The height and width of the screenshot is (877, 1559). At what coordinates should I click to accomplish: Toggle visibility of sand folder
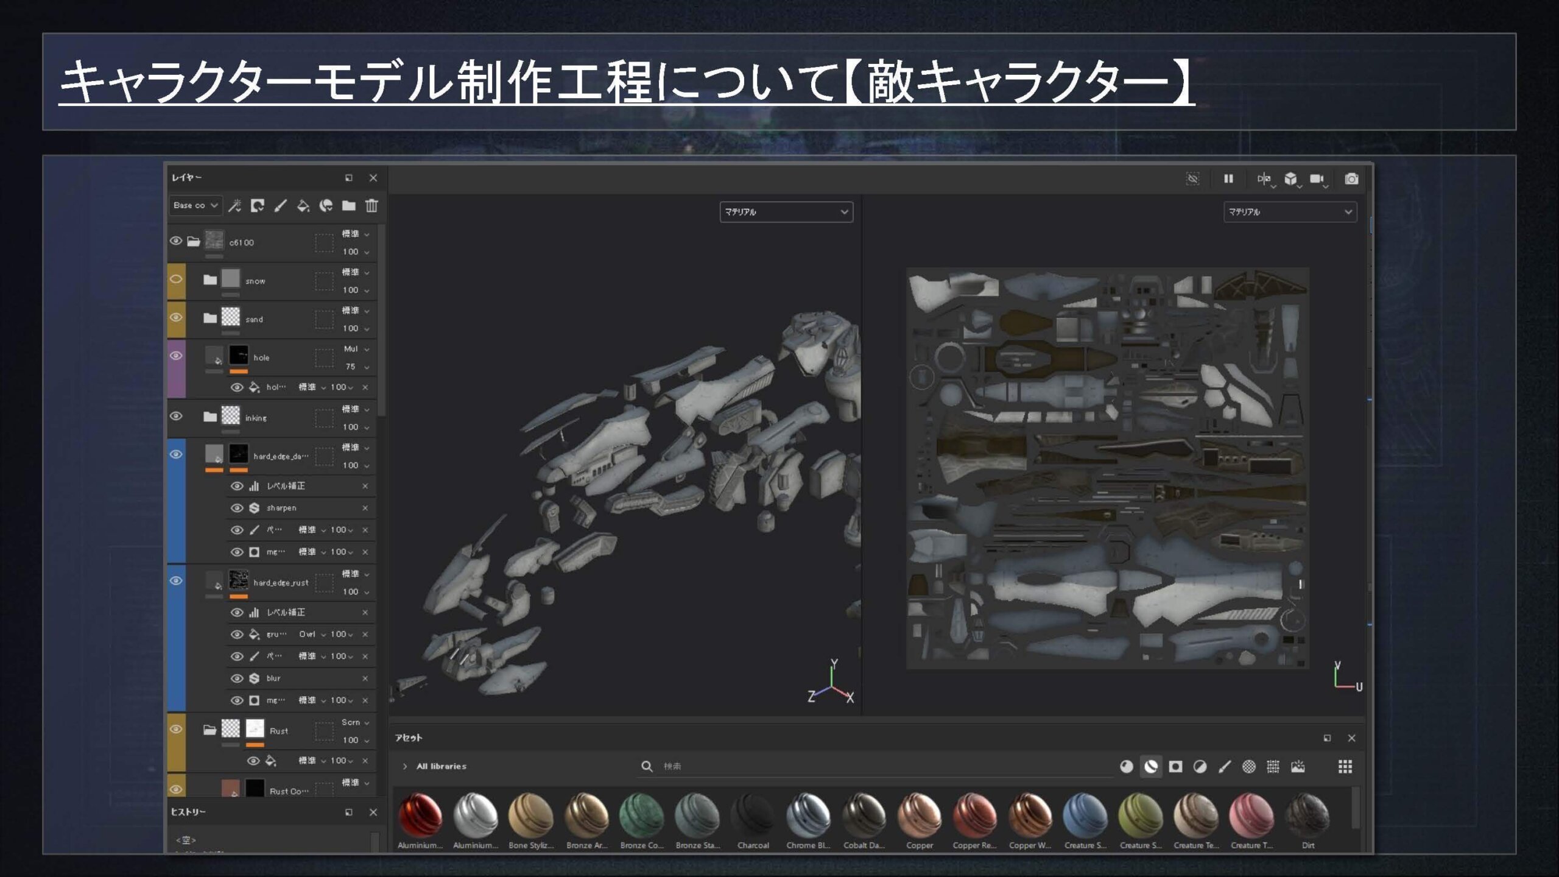176,318
